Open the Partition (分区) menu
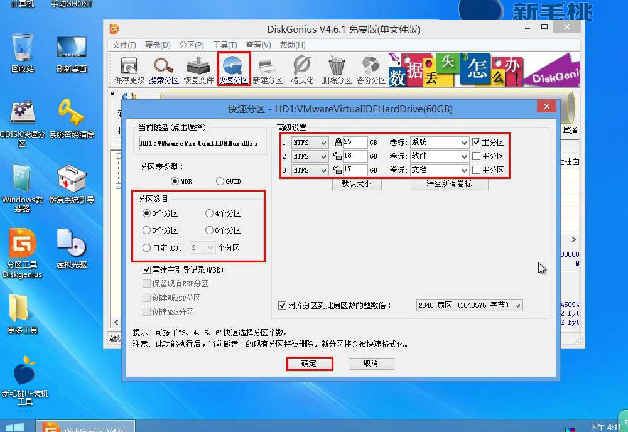628x432 pixels. click(192, 45)
